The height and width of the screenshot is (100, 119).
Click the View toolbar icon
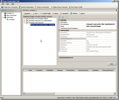34,13
